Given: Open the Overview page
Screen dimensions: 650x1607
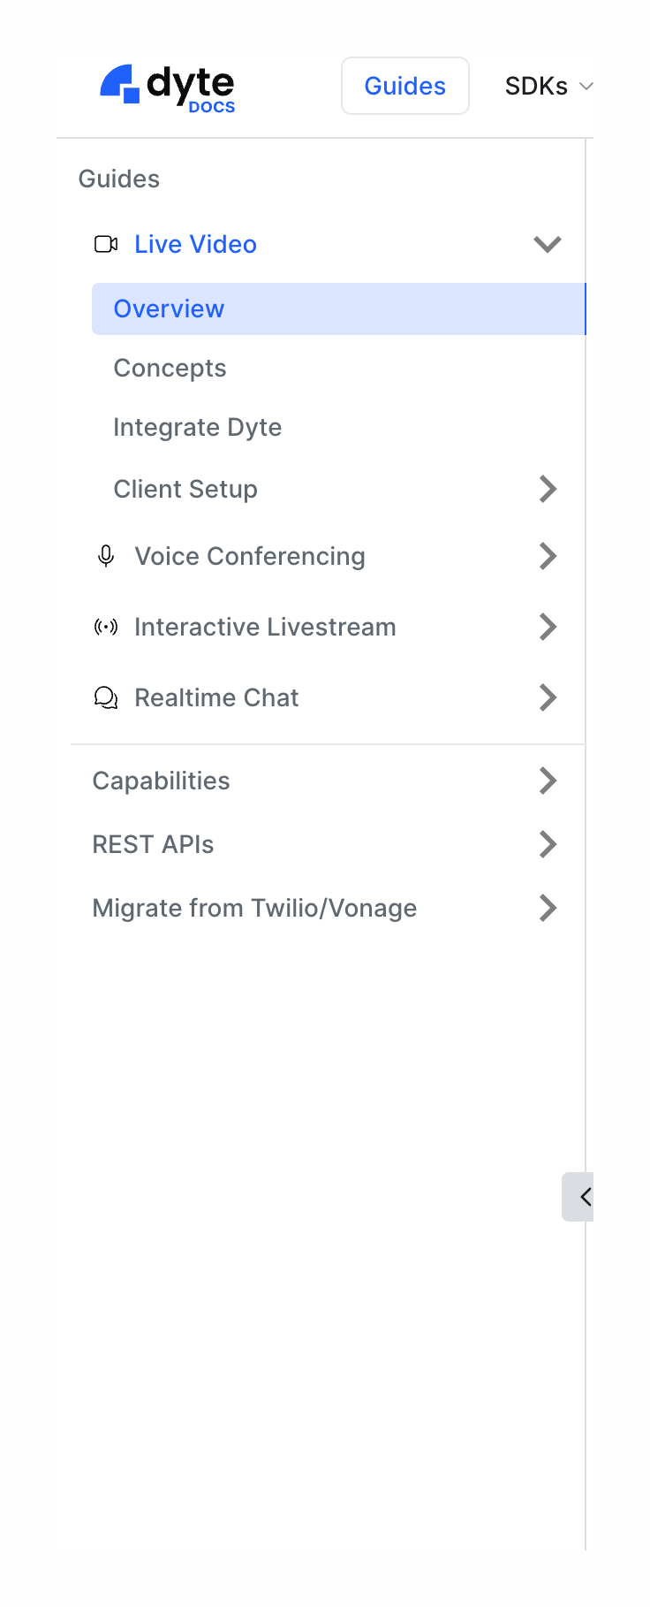Looking at the screenshot, I should coord(169,308).
